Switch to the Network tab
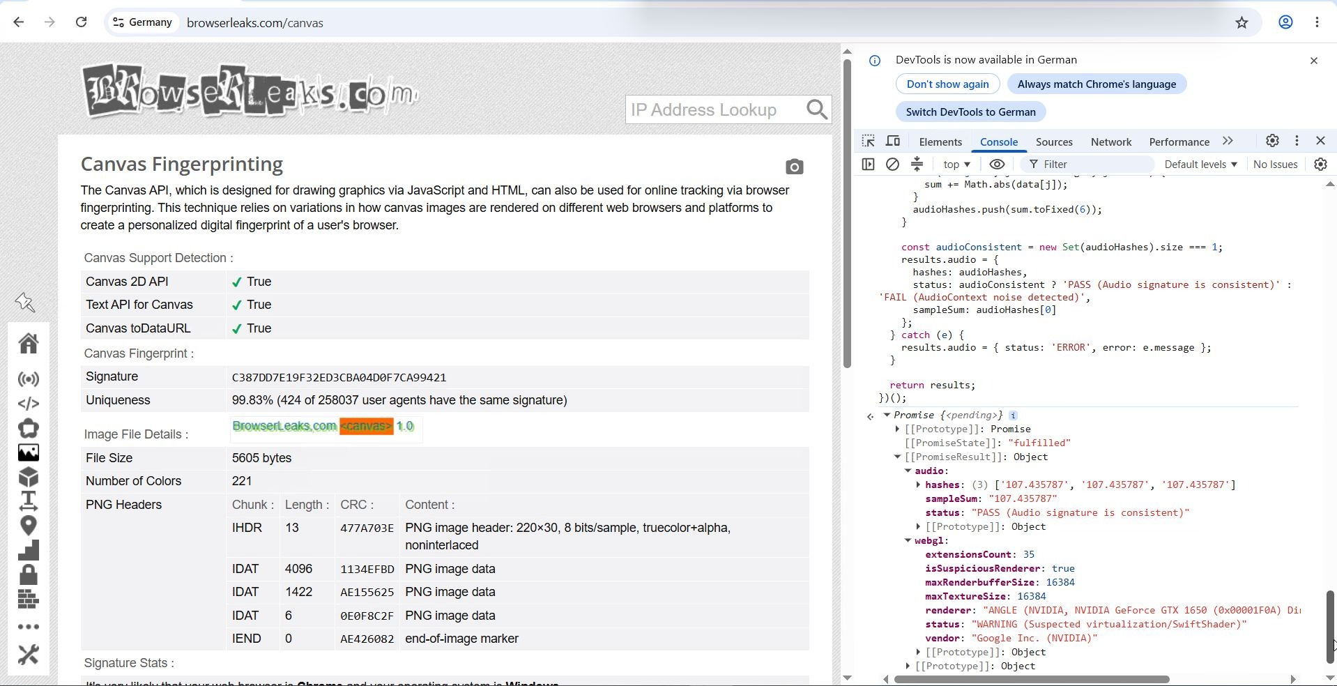Image resolution: width=1337 pixels, height=686 pixels. pyautogui.click(x=1111, y=142)
